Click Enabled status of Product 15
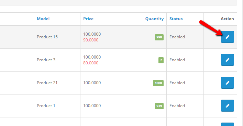 tap(177, 37)
